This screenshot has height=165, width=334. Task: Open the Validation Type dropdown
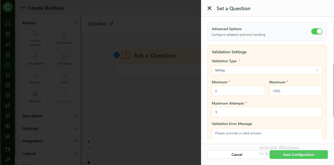(267, 70)
